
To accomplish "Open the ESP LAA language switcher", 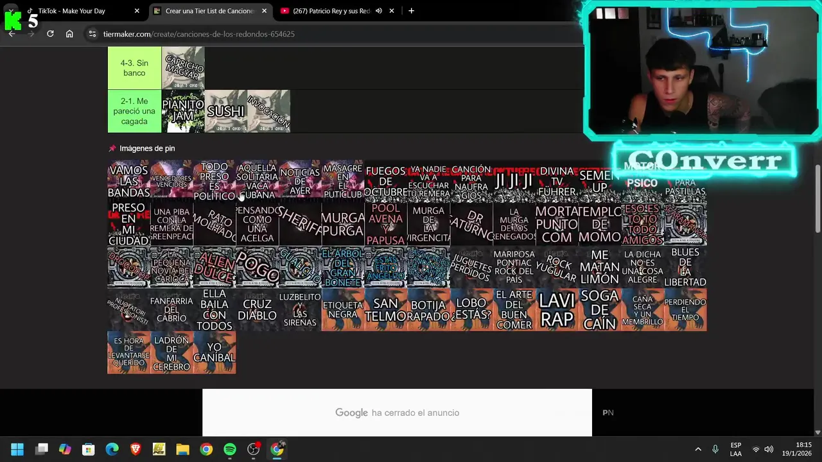I will click(736, 449).
